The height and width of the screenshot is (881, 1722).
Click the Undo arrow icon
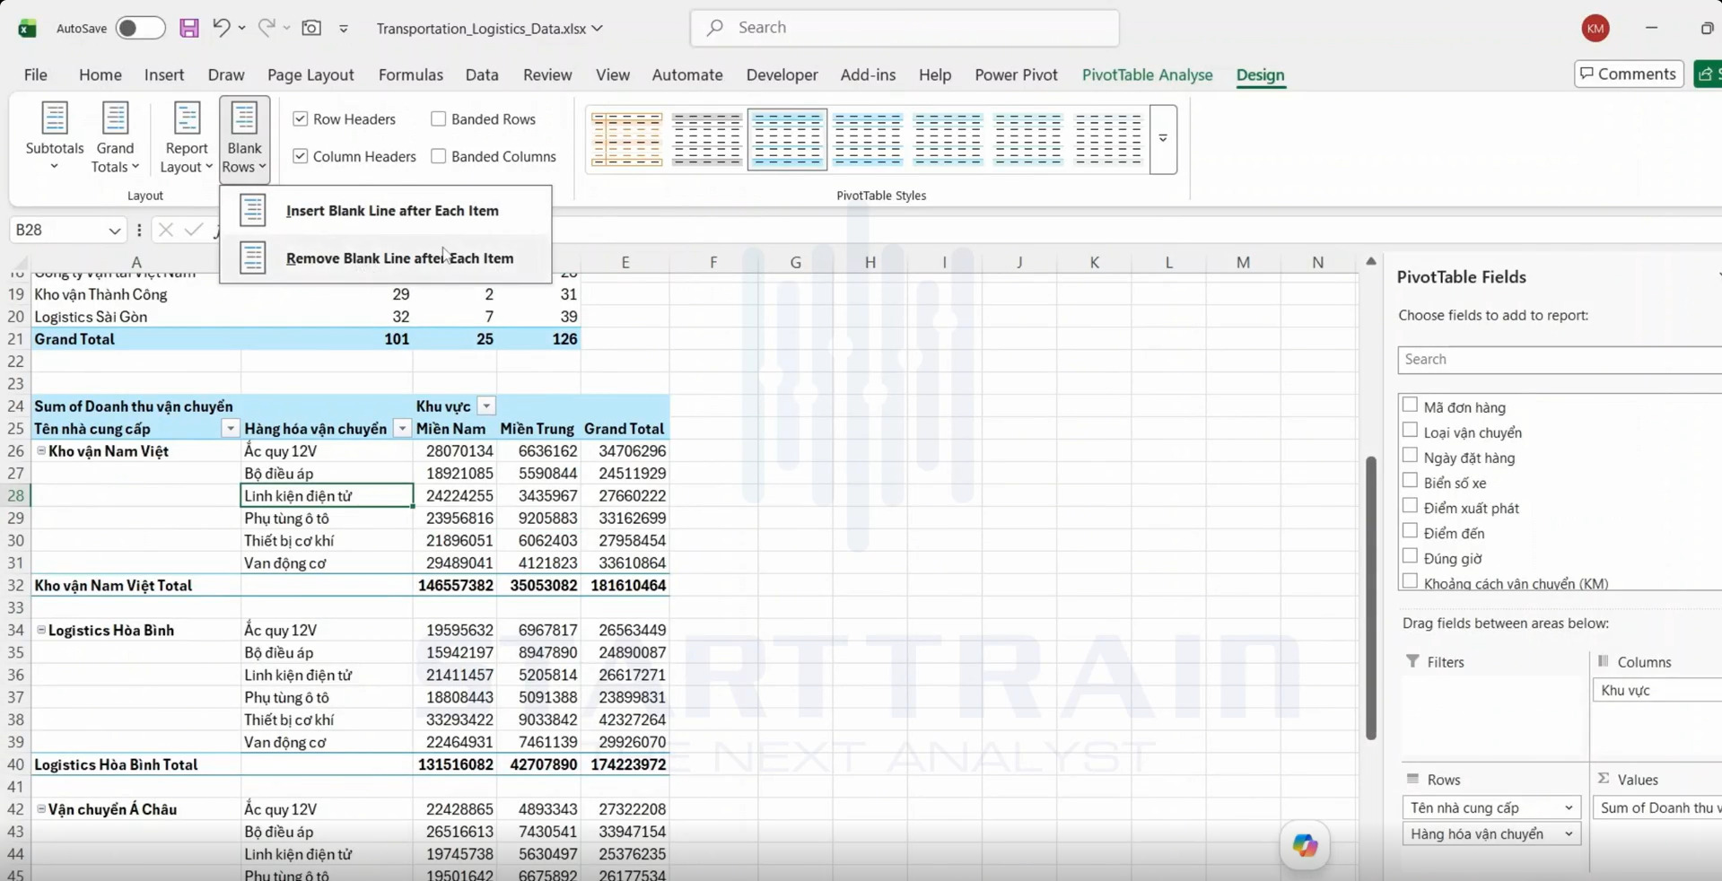point(221,28)
